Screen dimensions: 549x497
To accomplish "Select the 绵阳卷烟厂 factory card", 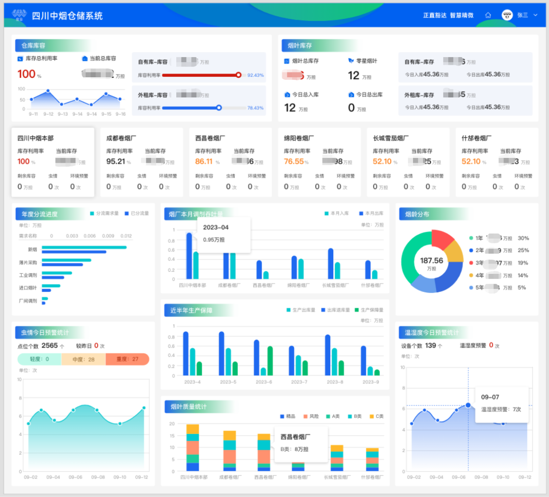I will pos(319,162).
